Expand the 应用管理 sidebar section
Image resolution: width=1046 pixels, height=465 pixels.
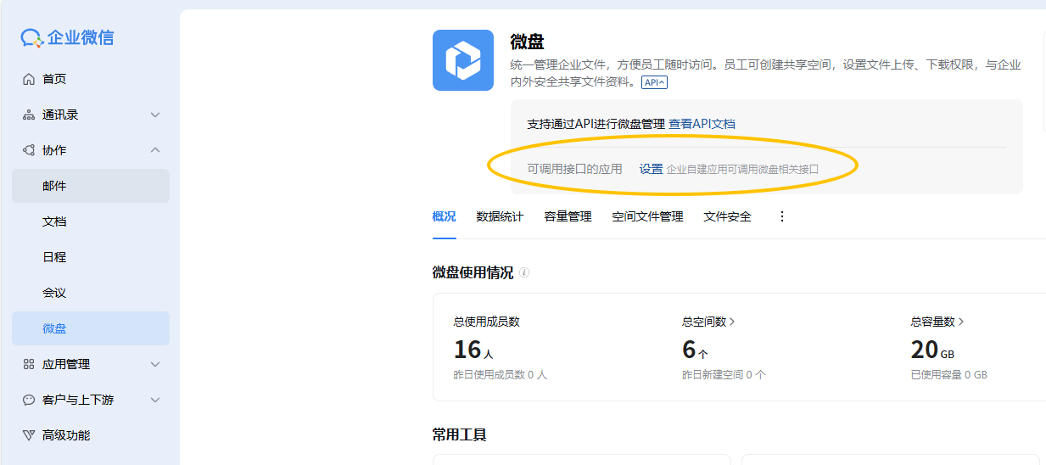(x=155, y=364)
